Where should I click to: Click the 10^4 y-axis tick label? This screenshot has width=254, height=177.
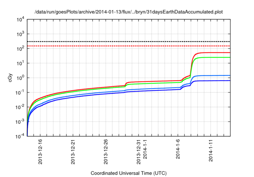point(20,20)
